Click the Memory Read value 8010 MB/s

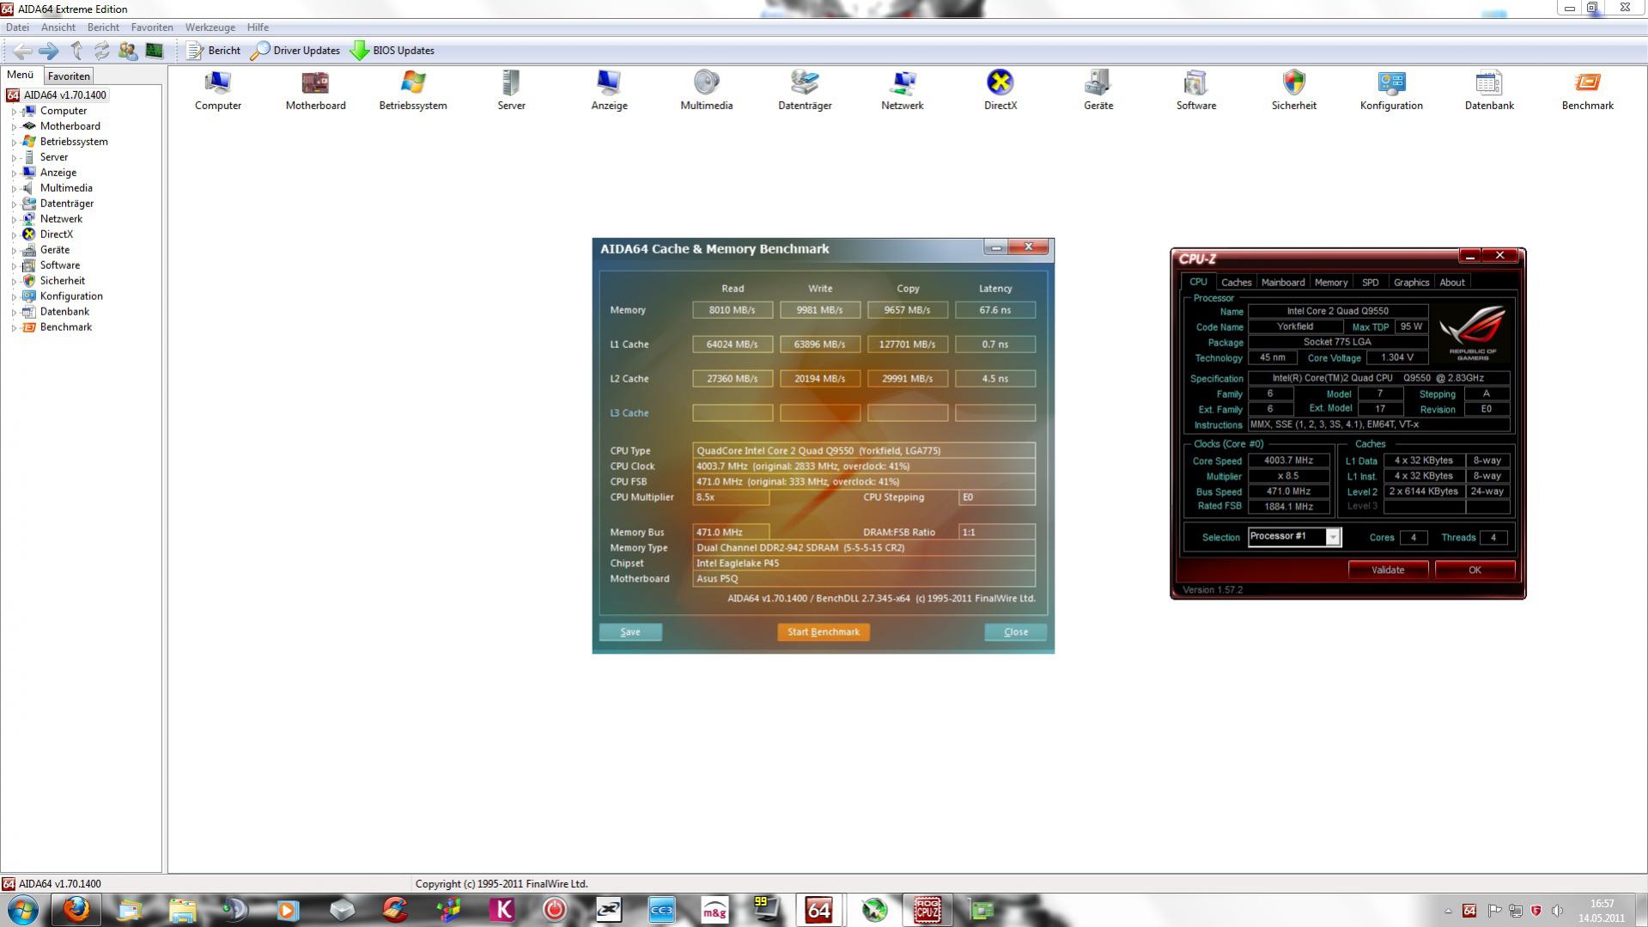click(x=733, y=310)
